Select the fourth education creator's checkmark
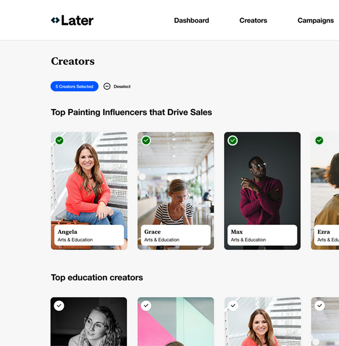 click(320, 306)
